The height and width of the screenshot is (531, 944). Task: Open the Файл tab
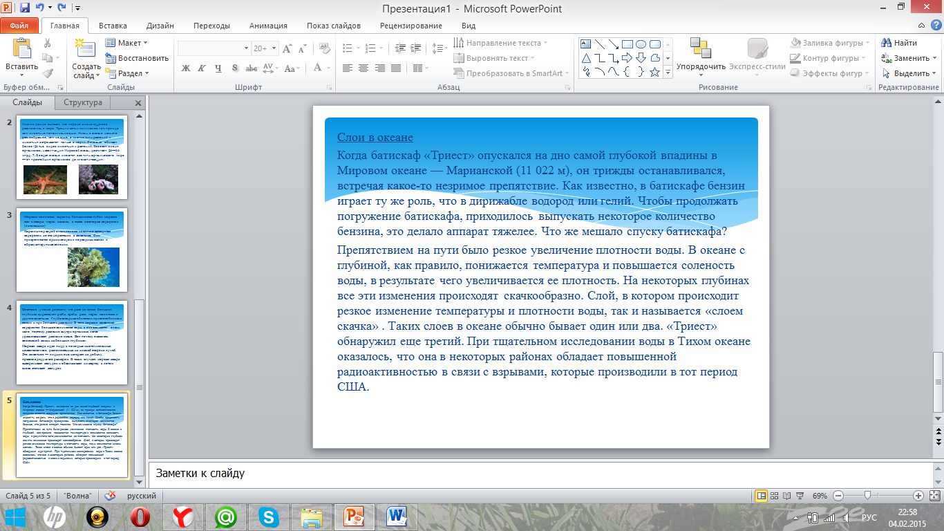(x=19, y=26)
